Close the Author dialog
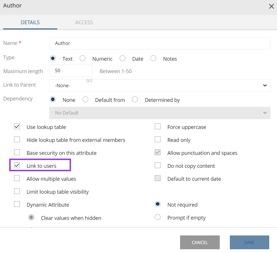Screen dimensions: 277x253 271,6
